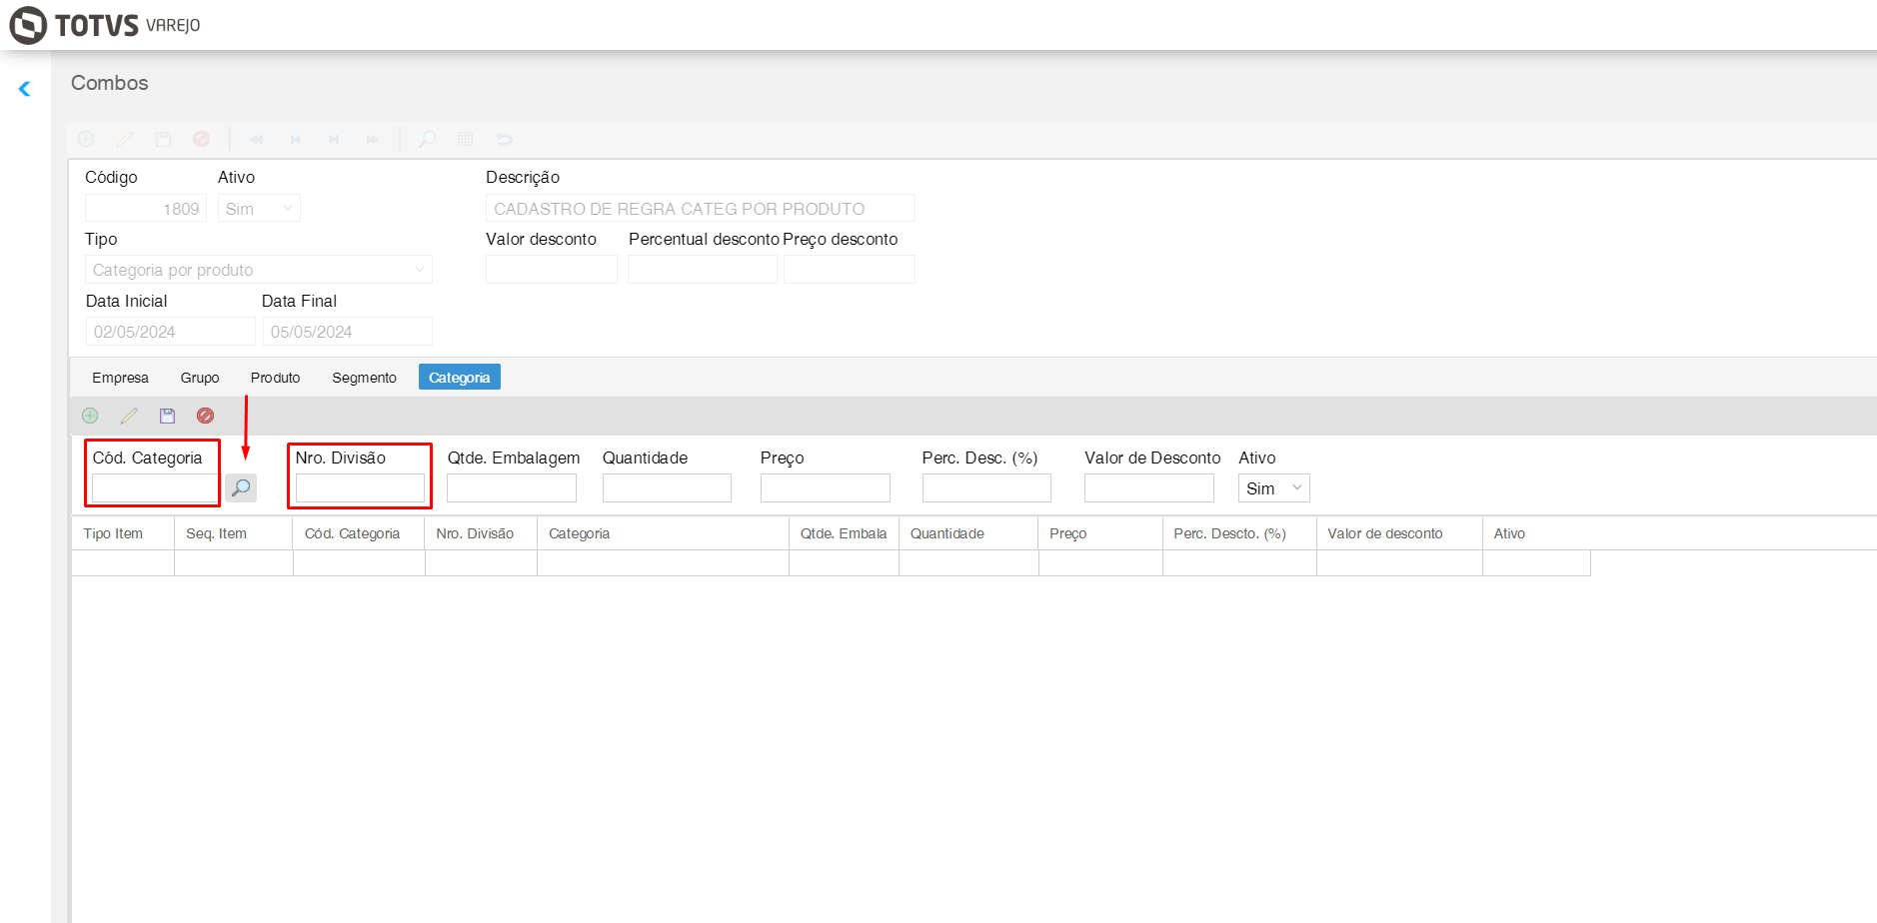The width and height of the screenshot is (1877, 923).
Task: Jump to the first record with the double-left arrow
Action: (x=256, y=139)
